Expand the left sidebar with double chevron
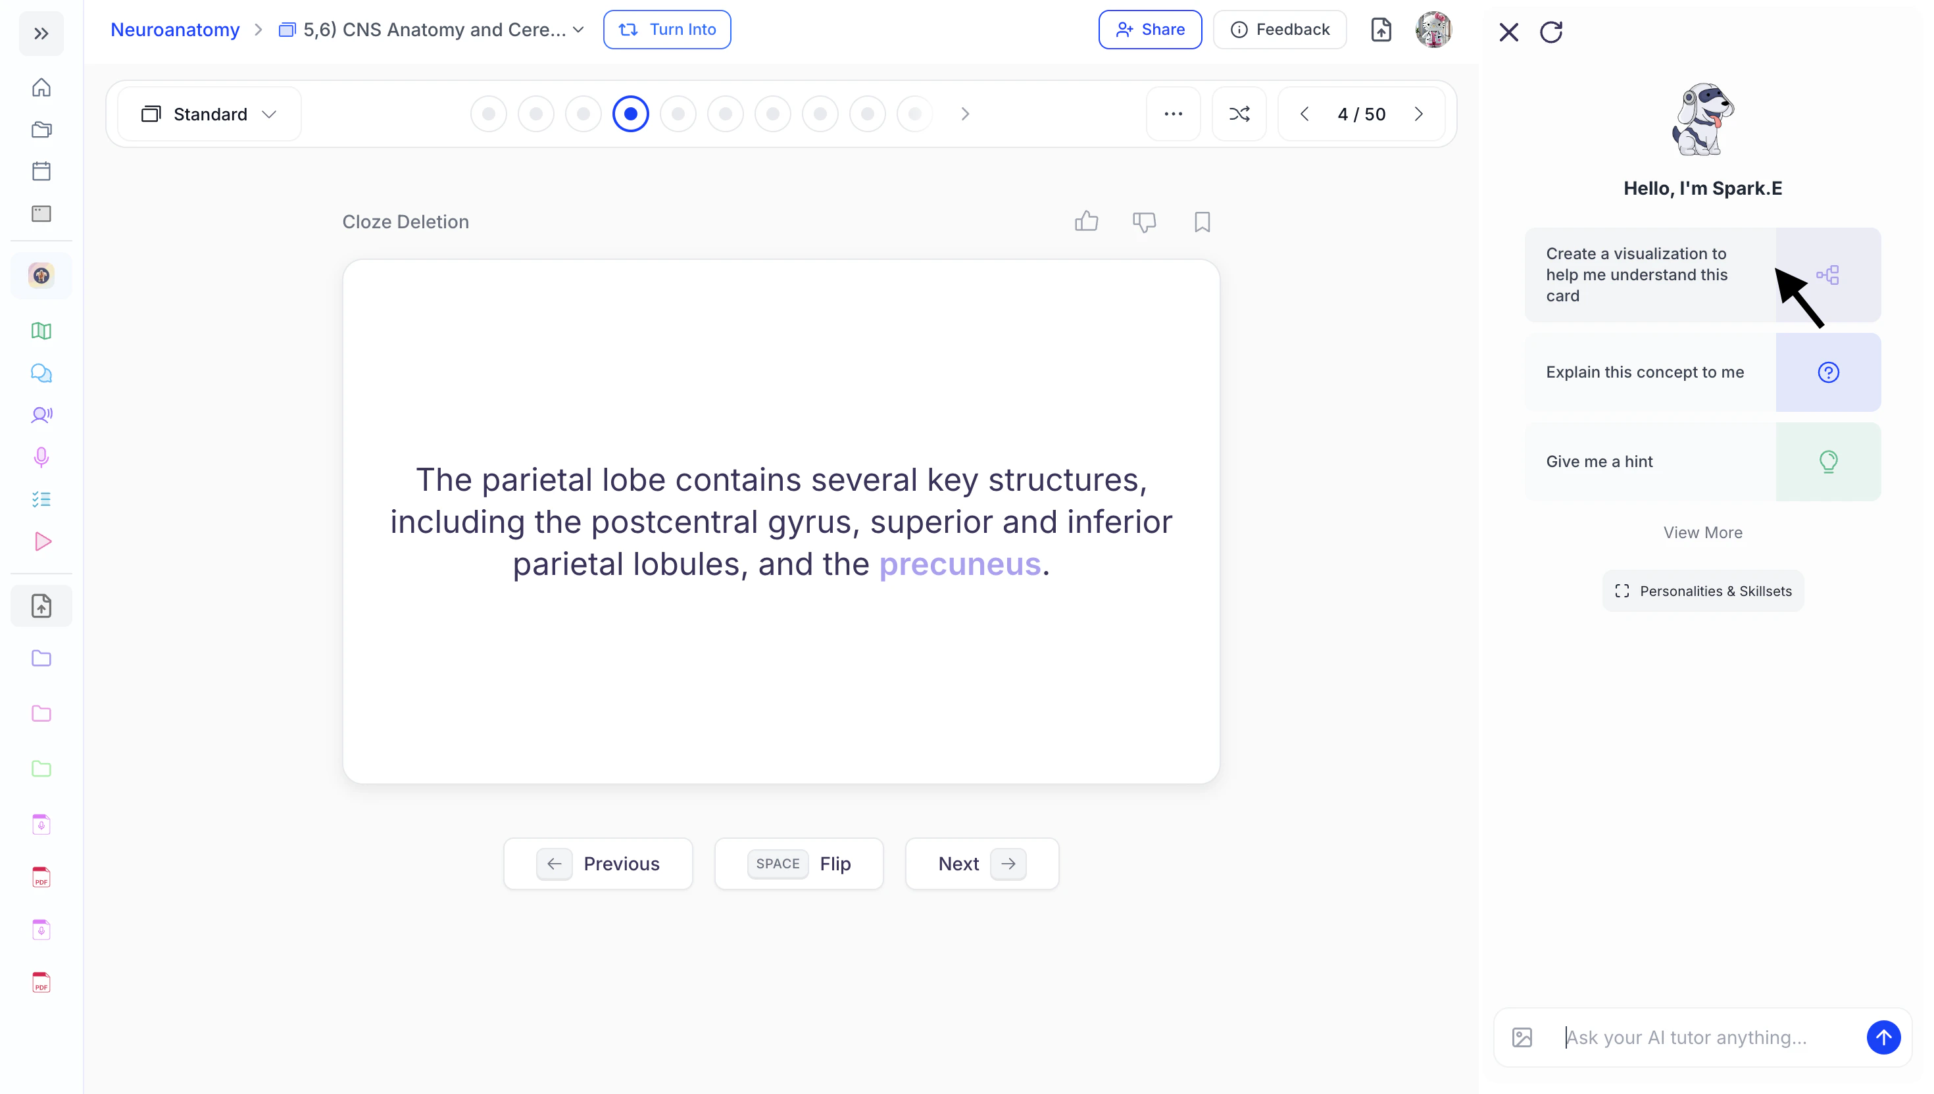The image size is (1934, 1094). tap(41, 34)
